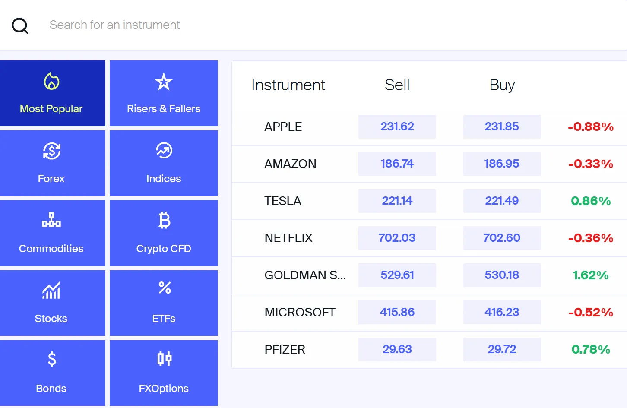This screenshot has width=627, height=408.
Task: Open the Risers & Fallers category label
Action: (164, 109)
